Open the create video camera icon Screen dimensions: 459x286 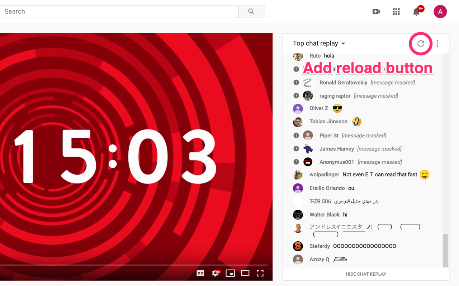(376, 12)
